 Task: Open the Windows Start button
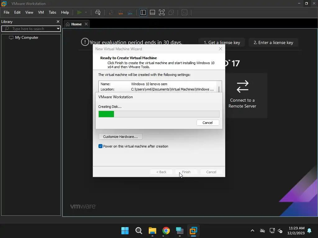125,231
